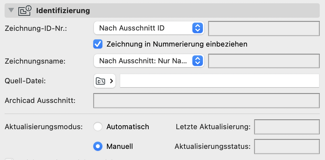The image size is (325, 160).
Task: Click the stepper arrows of Zeichnungsname popup
Action: 198,61
